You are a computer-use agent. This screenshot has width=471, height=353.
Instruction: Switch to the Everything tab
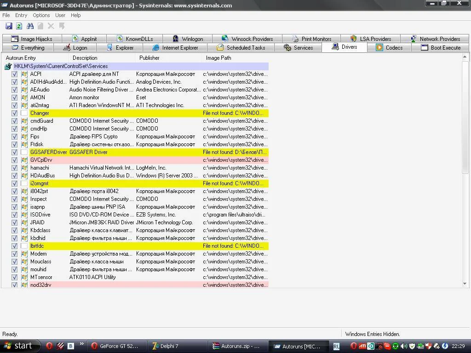pos(28,48)
